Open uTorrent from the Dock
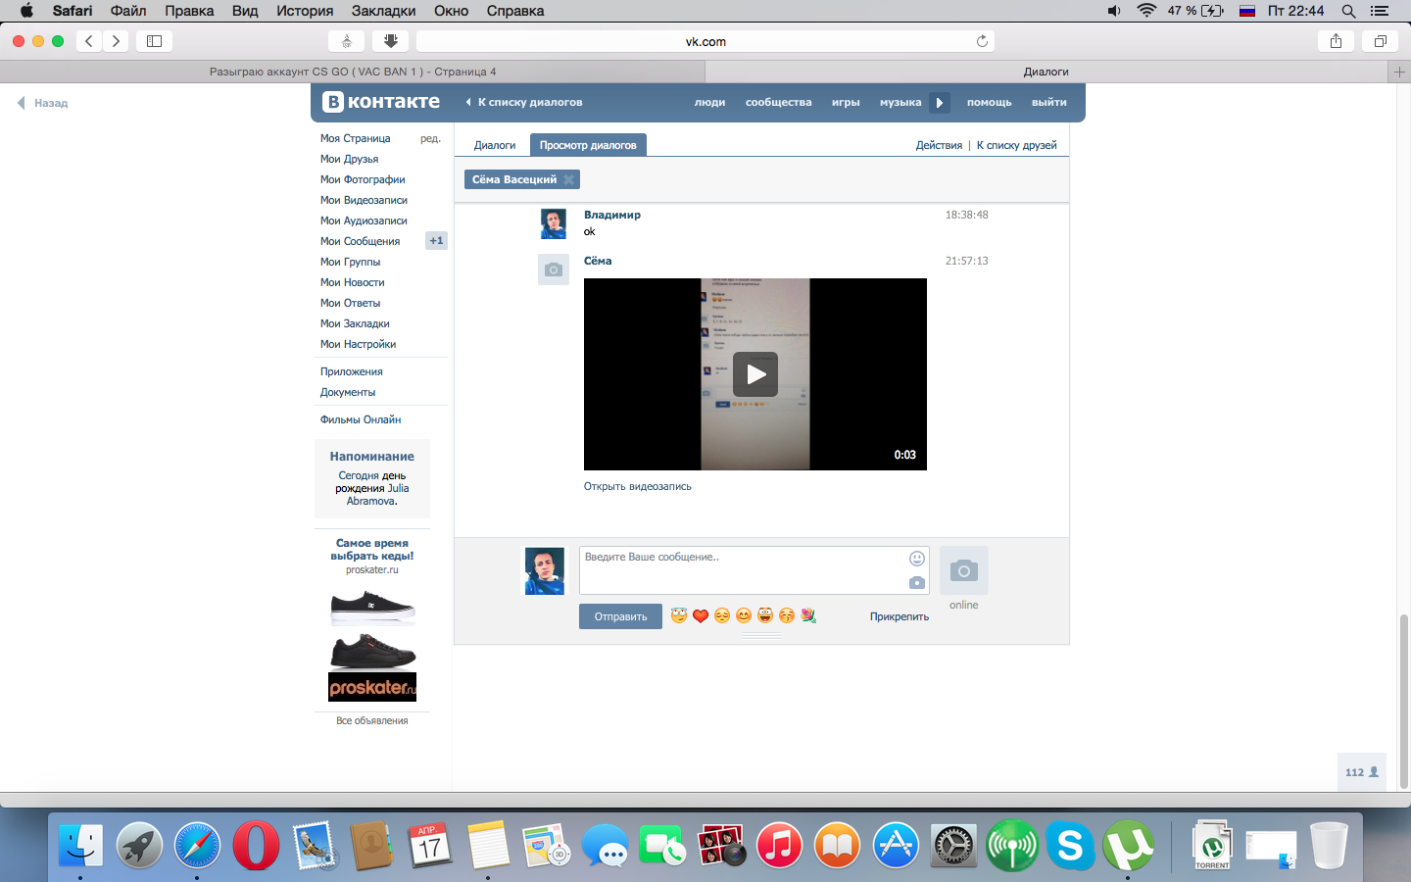The height and width of the screenshot is (882, 1411). click(1128, 845)
